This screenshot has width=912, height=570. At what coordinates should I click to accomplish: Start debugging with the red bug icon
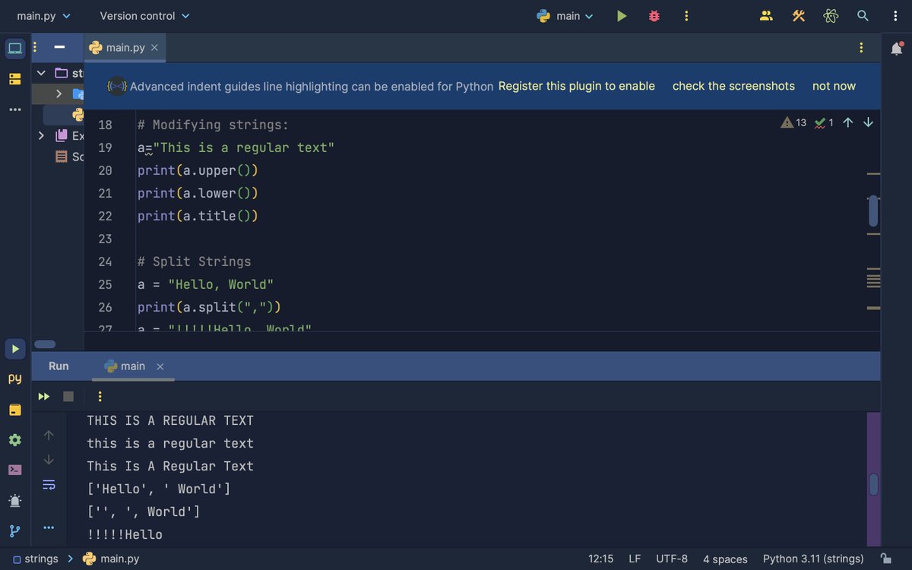click(654, 16)
